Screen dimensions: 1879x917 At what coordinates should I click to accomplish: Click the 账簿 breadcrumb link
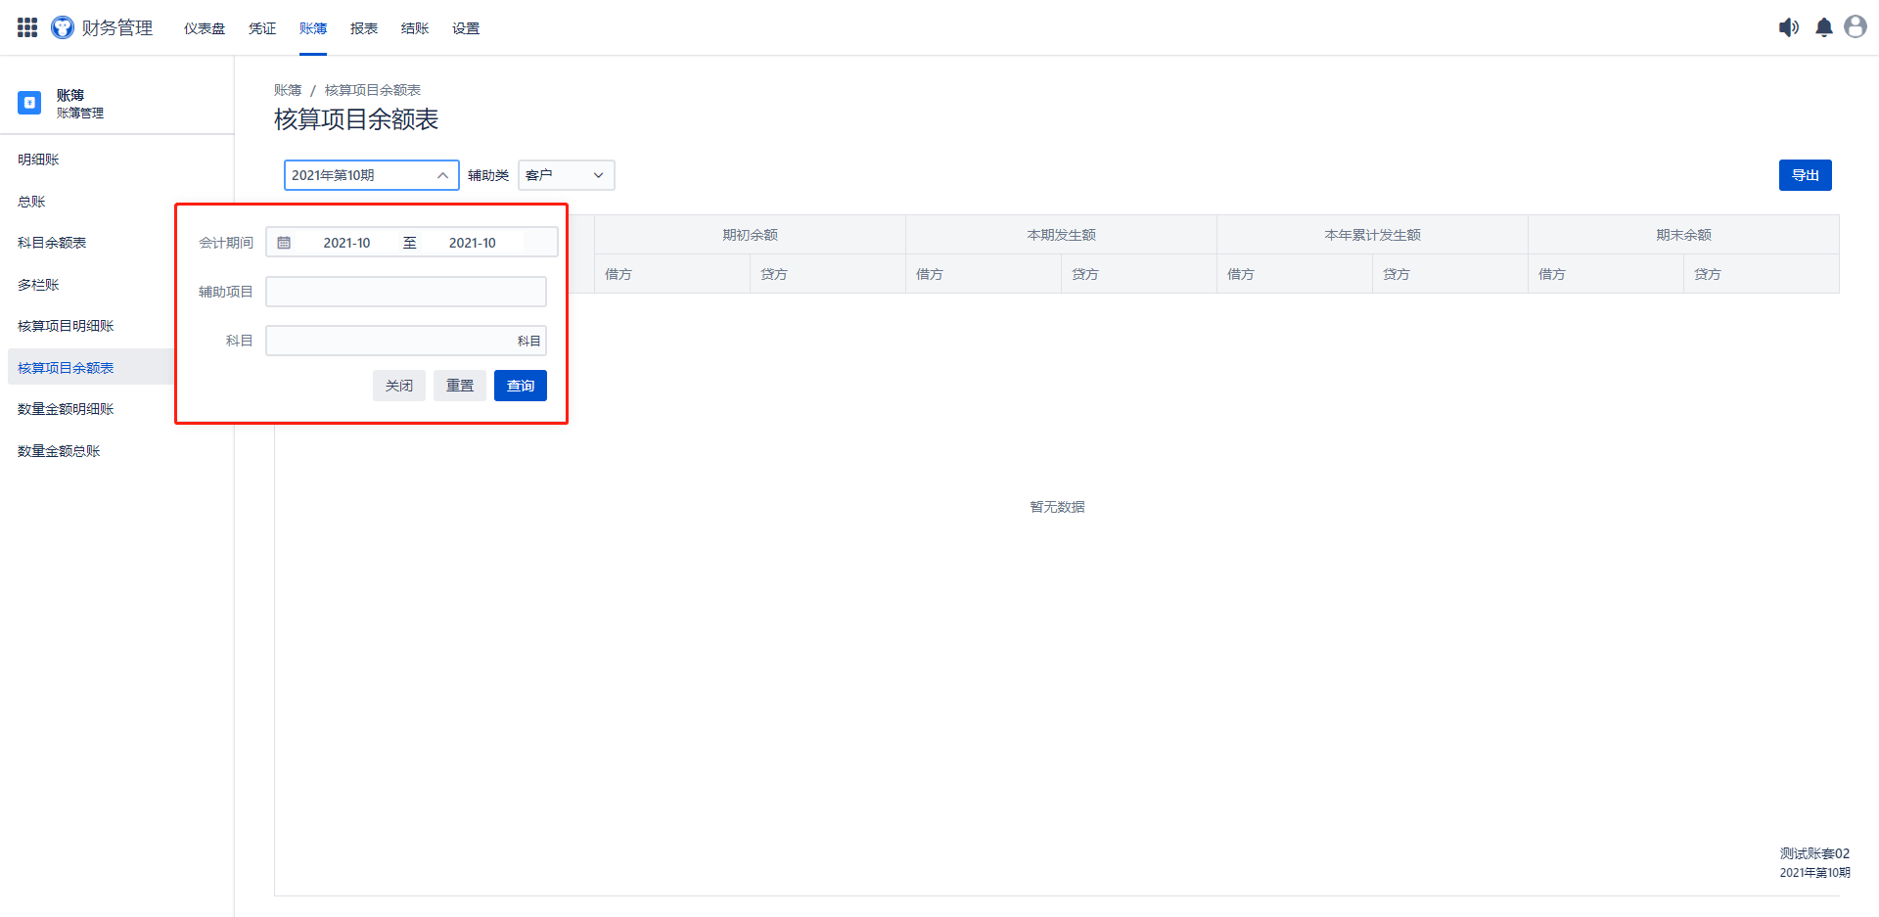click(288, 90)
